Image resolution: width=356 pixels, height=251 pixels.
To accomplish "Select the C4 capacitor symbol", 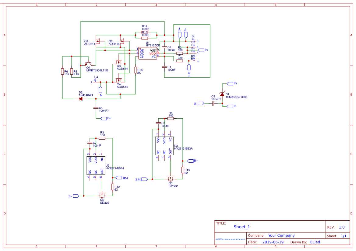I will [96, 108].
